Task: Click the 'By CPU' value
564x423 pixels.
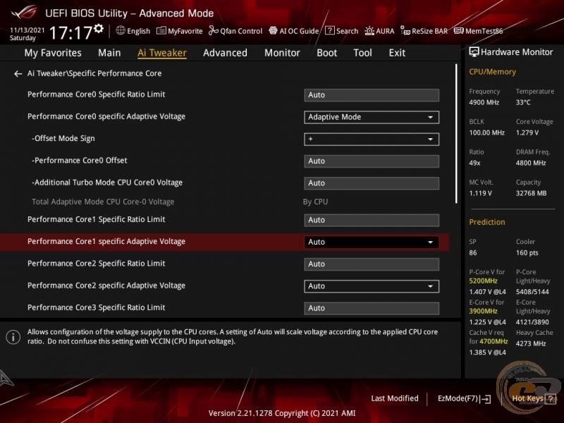Action: tap(315, 202)
